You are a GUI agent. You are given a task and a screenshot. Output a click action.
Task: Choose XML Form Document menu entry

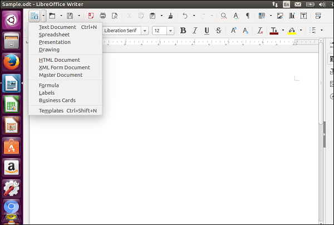(x=65, y=67)
